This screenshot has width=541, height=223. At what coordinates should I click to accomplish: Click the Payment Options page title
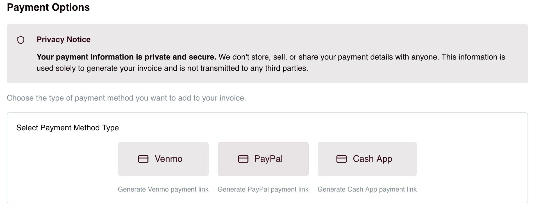click(x=48, y=7)
